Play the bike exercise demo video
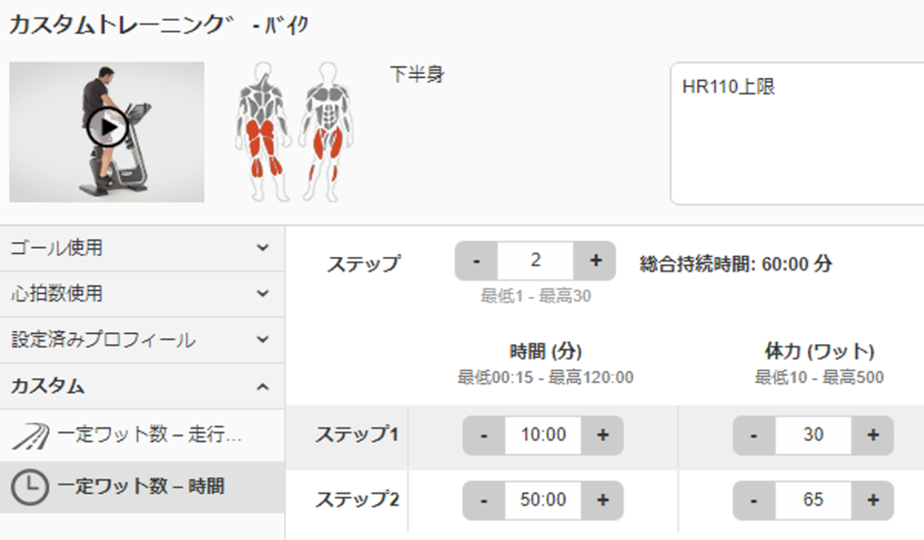Image resolution: width=924 pixels, height=540 pixels. pos(107,127)
